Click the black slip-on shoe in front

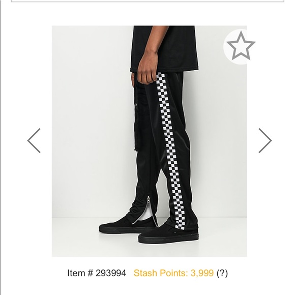click(168, 233)
